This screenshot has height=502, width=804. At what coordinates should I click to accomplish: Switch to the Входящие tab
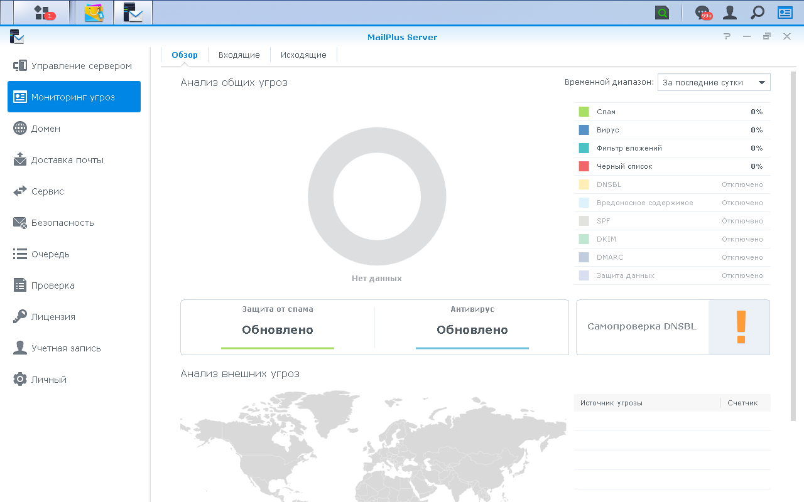click(239, 55)
